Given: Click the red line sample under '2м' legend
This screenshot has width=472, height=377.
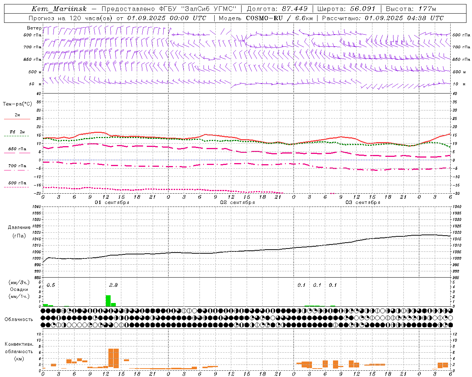Looking at the screenshot, I should point(17,119).
